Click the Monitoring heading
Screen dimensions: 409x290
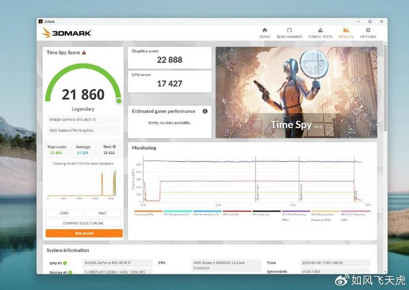click(144, 148)
